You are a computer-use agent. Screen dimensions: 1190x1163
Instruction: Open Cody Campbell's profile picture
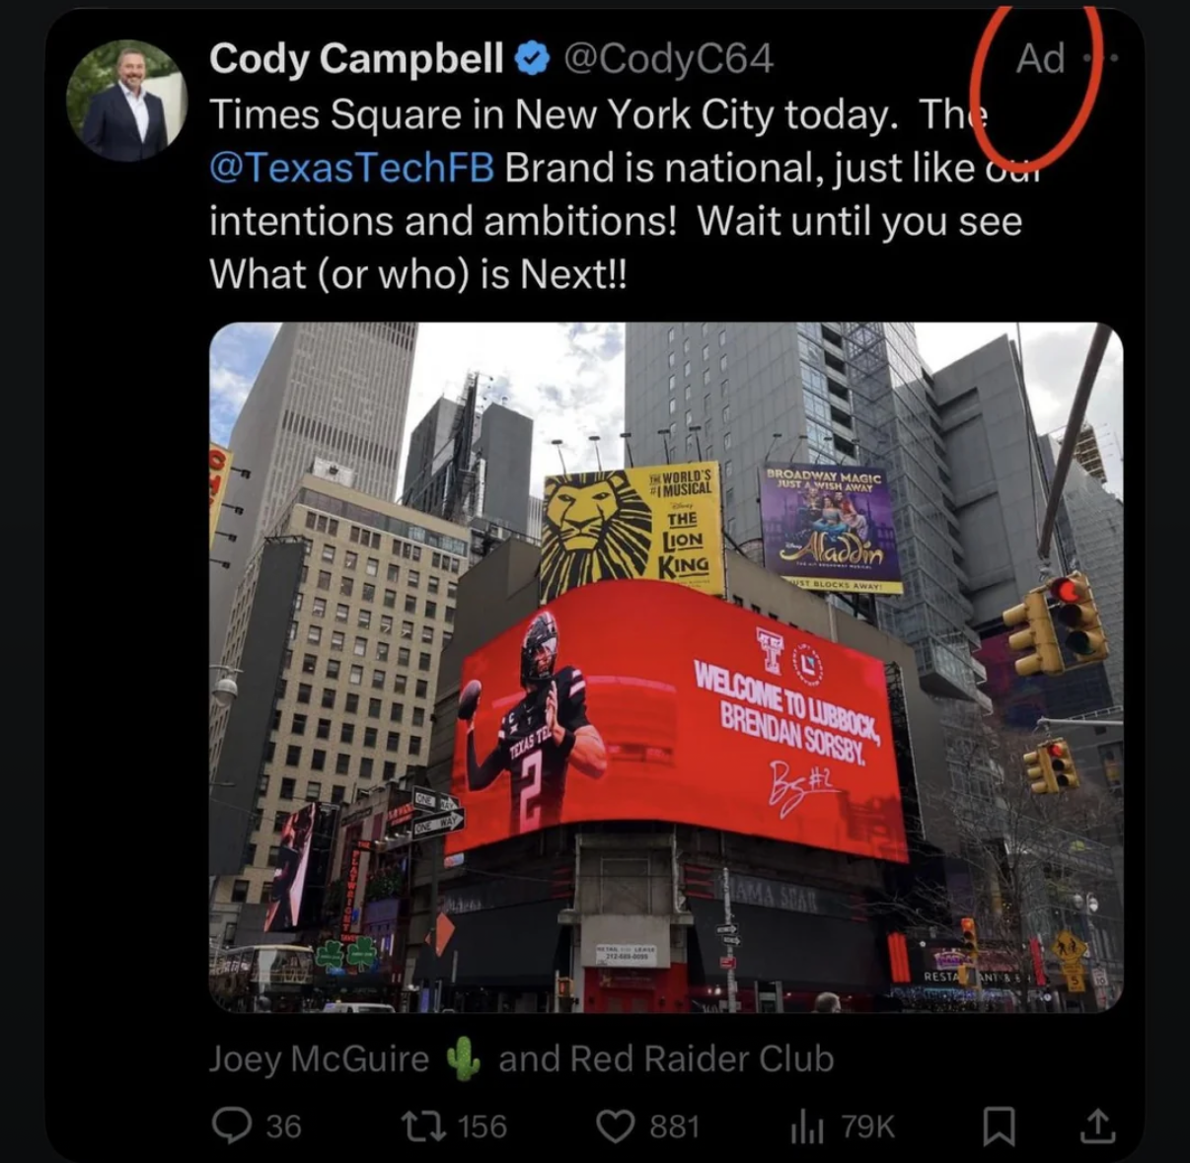click(x=126, y=101)
